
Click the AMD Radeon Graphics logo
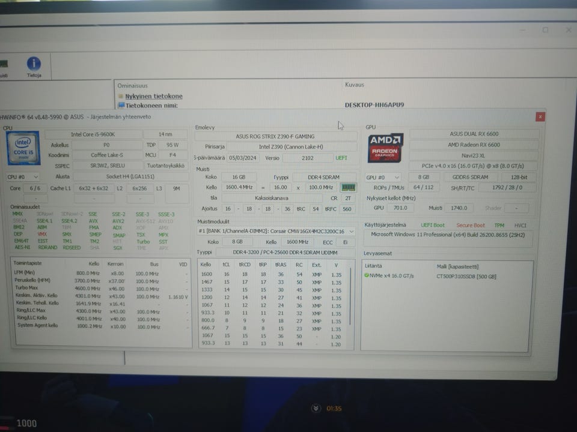tap(385, 148)
